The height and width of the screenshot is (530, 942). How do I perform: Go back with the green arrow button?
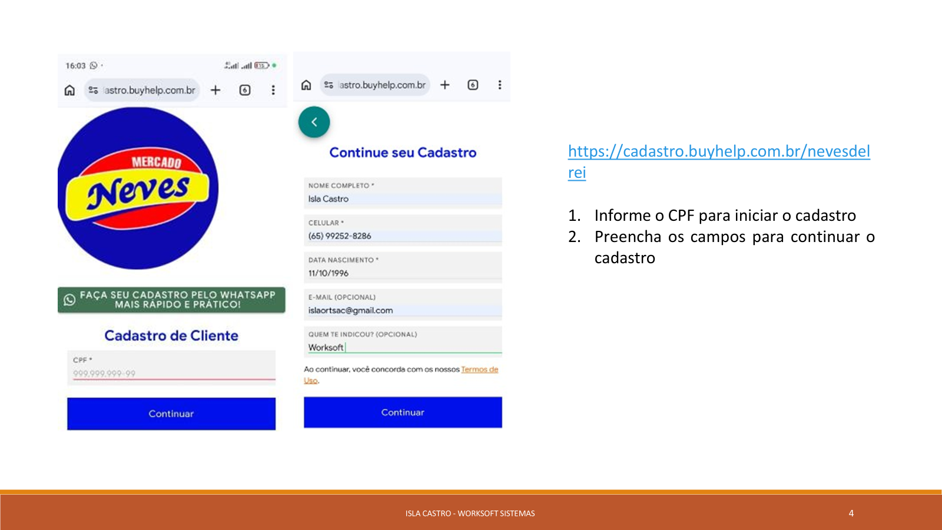pos(314,122)
